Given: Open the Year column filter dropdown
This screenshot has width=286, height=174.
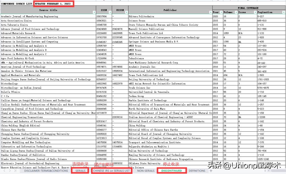Looking at the screenshot, I should 221,12.
